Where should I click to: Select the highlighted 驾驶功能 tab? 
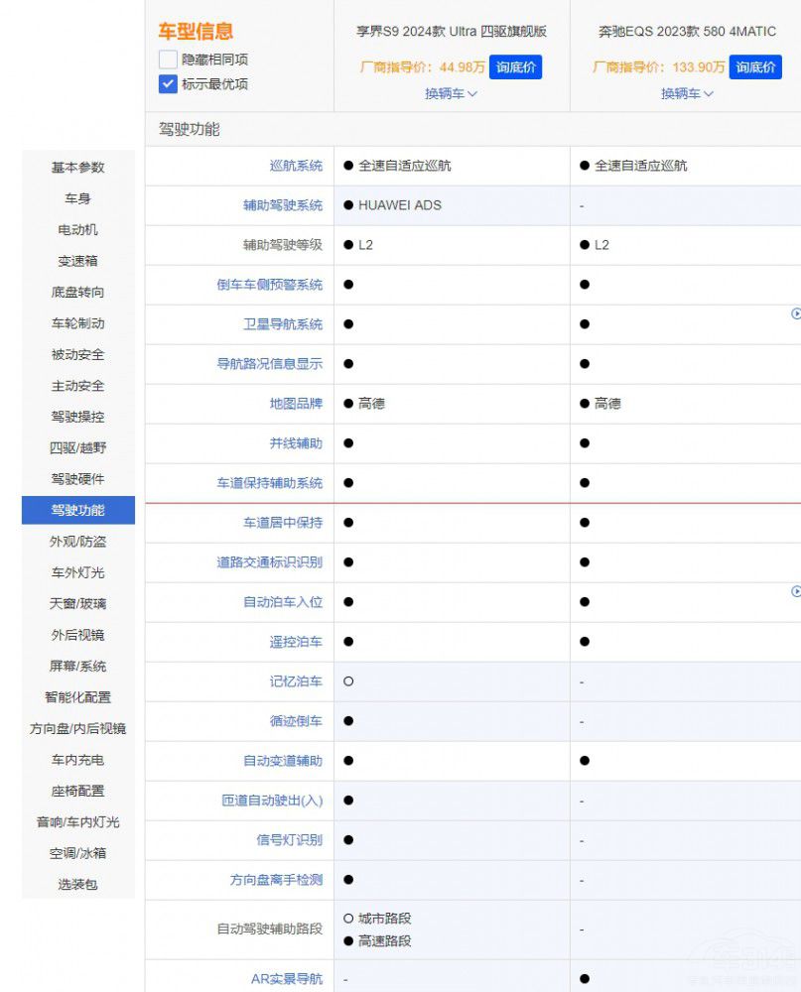click(x=76, y=510)
